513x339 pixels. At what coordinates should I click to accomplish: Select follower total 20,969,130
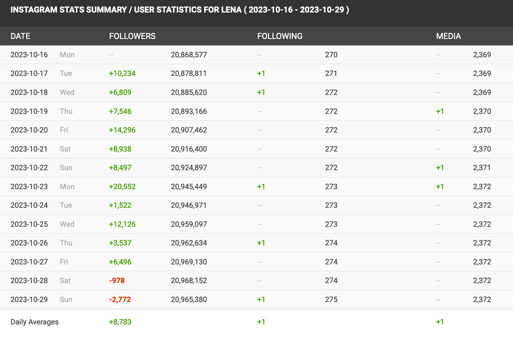(x=189, y=262)
